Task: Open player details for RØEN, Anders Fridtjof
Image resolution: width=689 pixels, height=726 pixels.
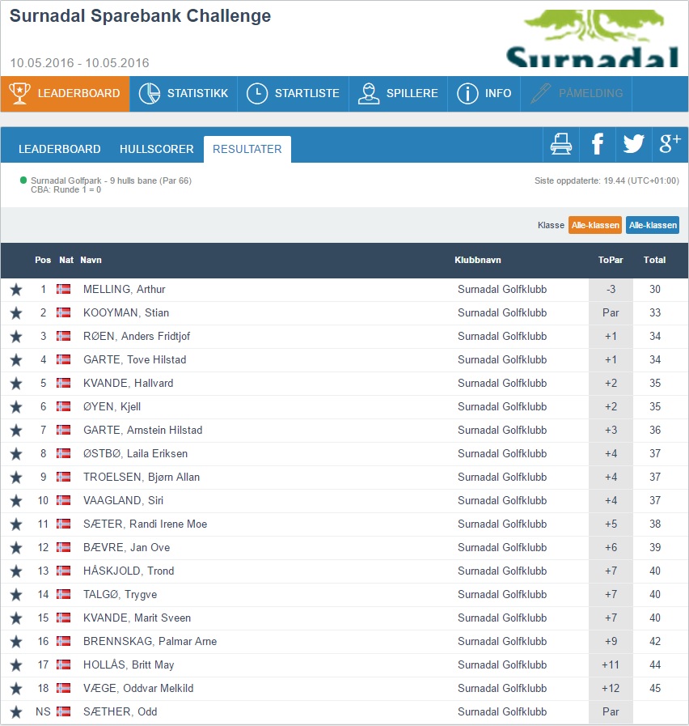Action: [x=138, y=336]
